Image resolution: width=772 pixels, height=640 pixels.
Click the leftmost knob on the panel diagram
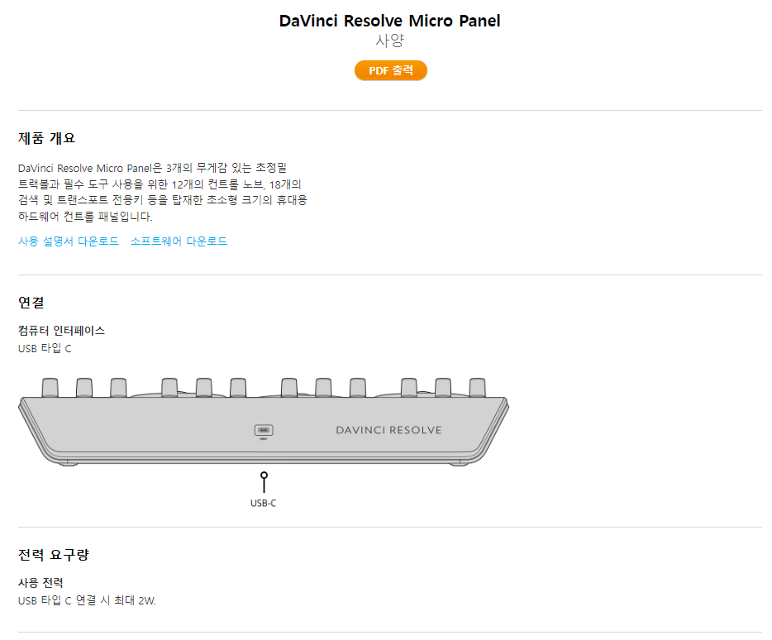click(x=50, y=387)
